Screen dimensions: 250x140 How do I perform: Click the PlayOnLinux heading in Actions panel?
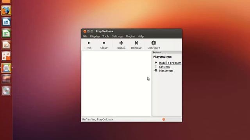(162, 57)
